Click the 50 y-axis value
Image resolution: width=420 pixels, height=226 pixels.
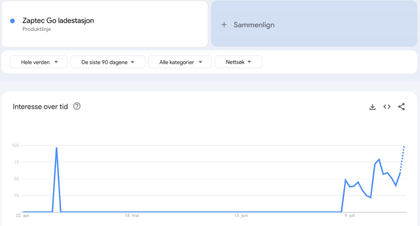(x=16, y=179)
